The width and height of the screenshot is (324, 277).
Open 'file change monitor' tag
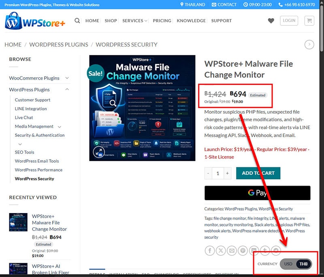coord(230,218)
